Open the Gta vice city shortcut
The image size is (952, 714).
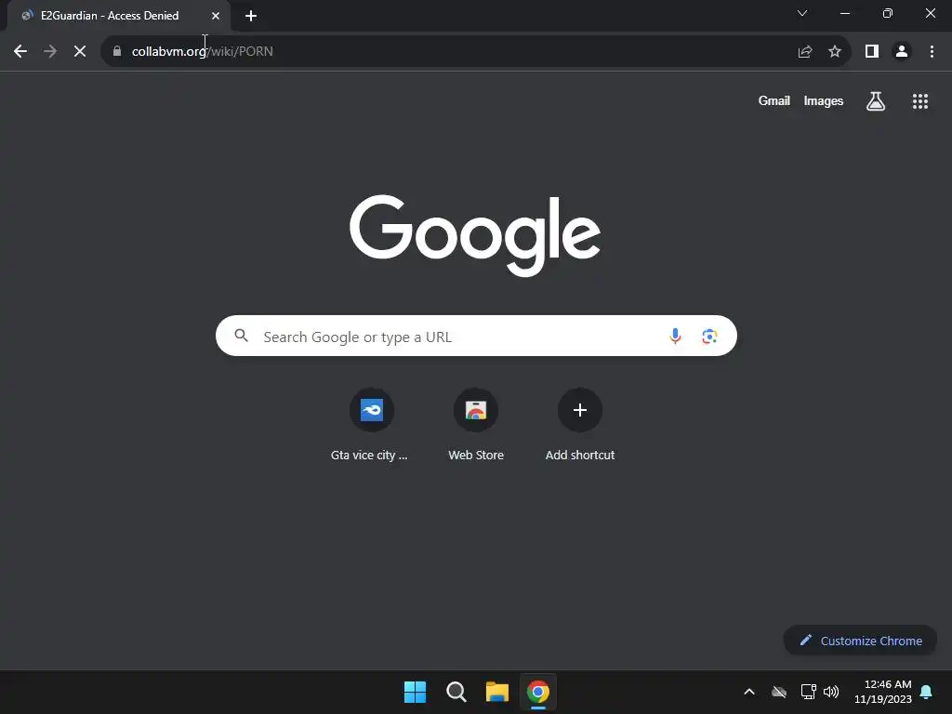(370, 425)
